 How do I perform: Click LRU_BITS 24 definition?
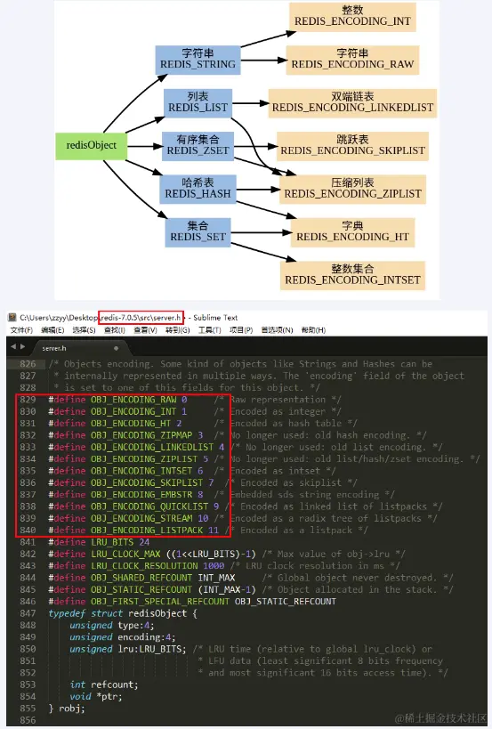point(120,542)
